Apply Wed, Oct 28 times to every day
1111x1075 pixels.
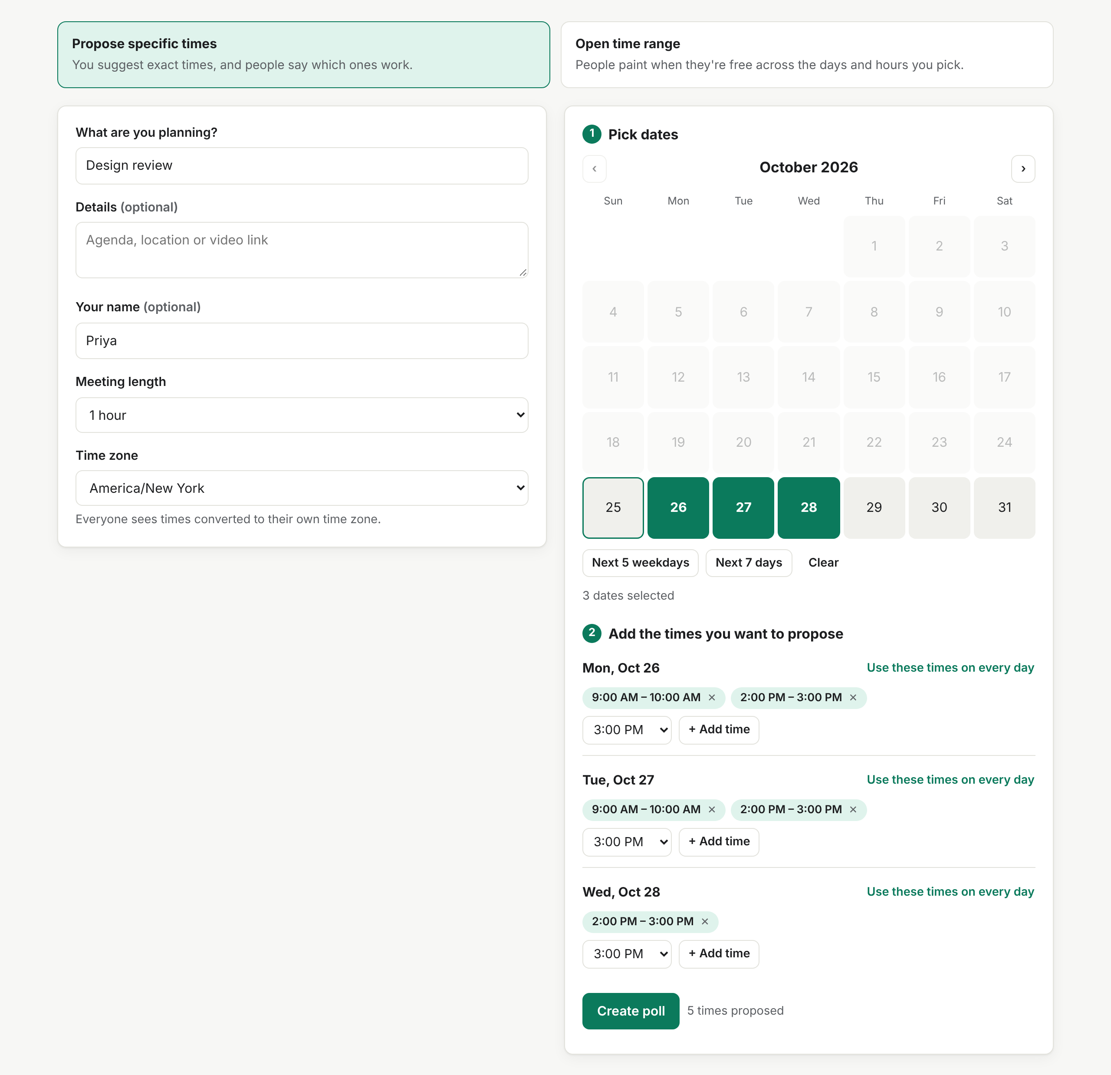click(950, 892)
